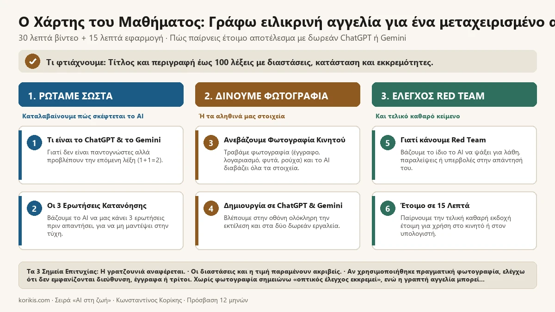Click description starting 'Τραβάμε φωτογραφία'
Image resolution: width=555 pixels, height=312 pixels.
(x=277, y=160)
